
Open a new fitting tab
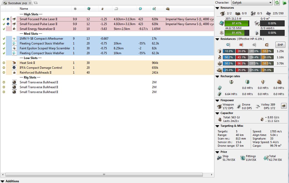(36, 3)
